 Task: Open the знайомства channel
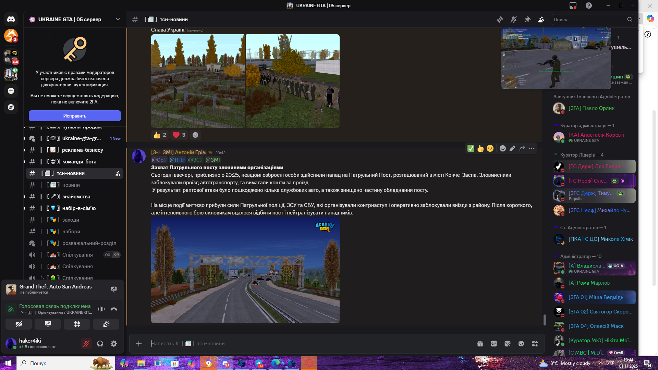pyautogui.click(x=75, y=197)
